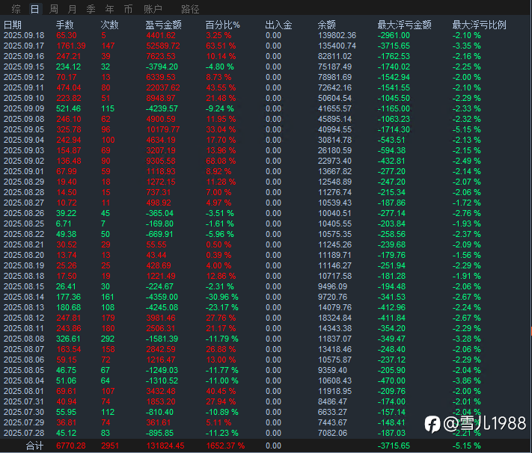This screenshot has height=453, width=532.
Task: Click profit value 737.31
Action: tap(159, 193)
